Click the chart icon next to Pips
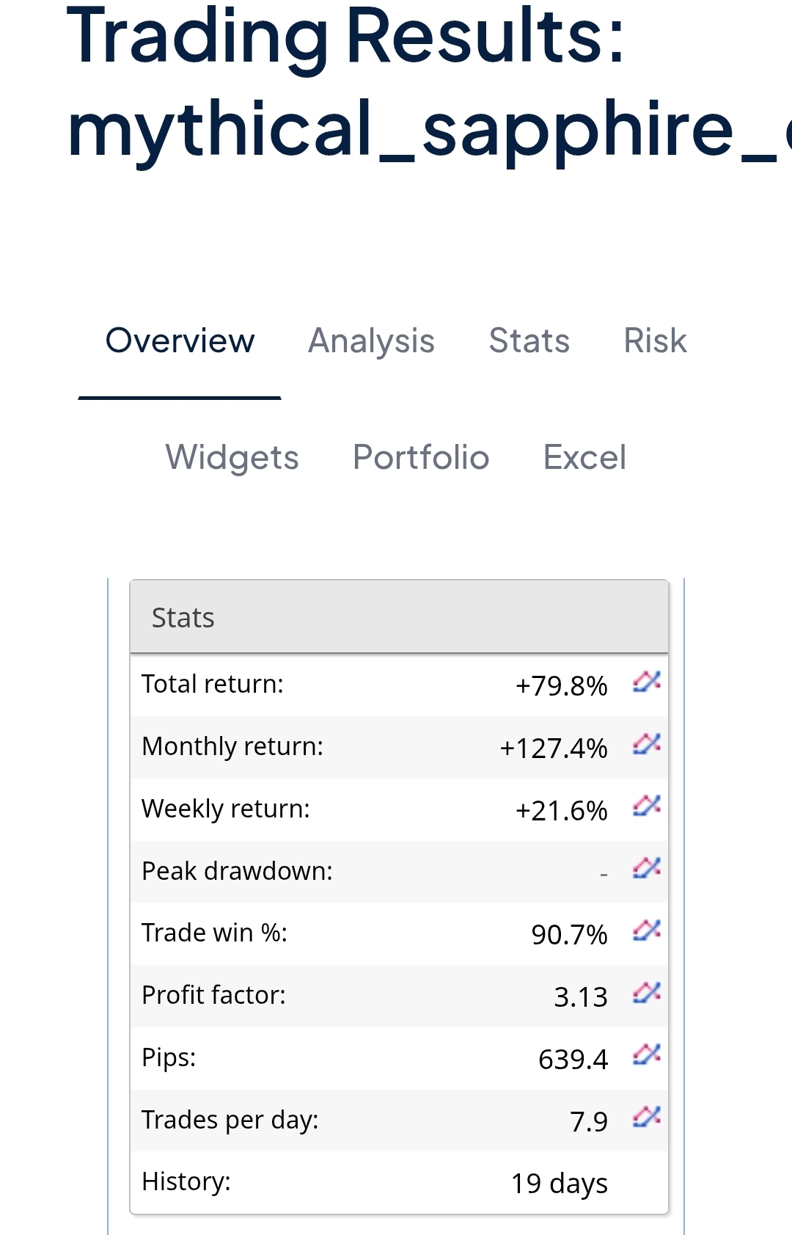This screenshot has width=792, height=1235. (x=646, y=1055)
